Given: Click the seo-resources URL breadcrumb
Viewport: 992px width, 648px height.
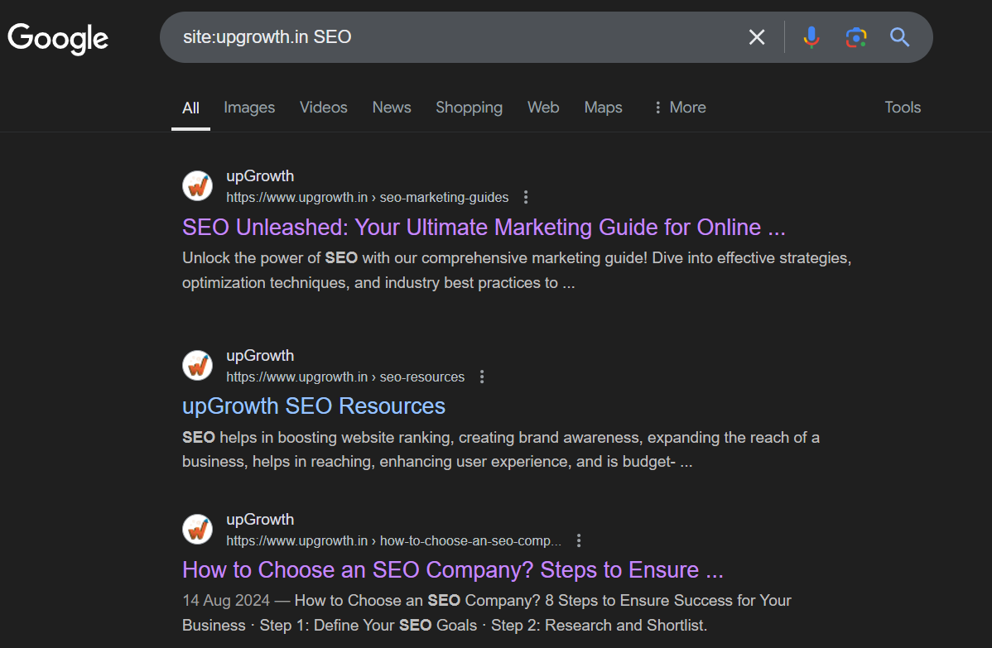Looking at the screenshot, I should click(345, 377).
